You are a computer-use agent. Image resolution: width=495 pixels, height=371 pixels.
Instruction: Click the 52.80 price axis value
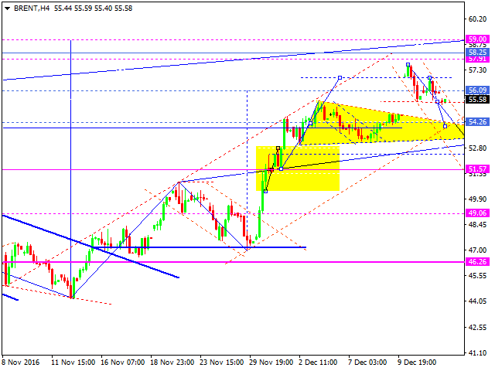[477, 148]
